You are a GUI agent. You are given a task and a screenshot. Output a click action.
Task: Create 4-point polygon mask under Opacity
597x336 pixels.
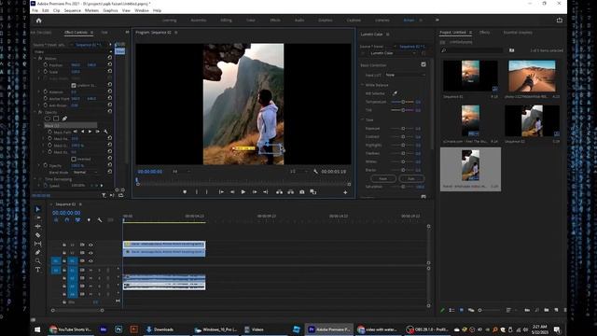(56, 119)
